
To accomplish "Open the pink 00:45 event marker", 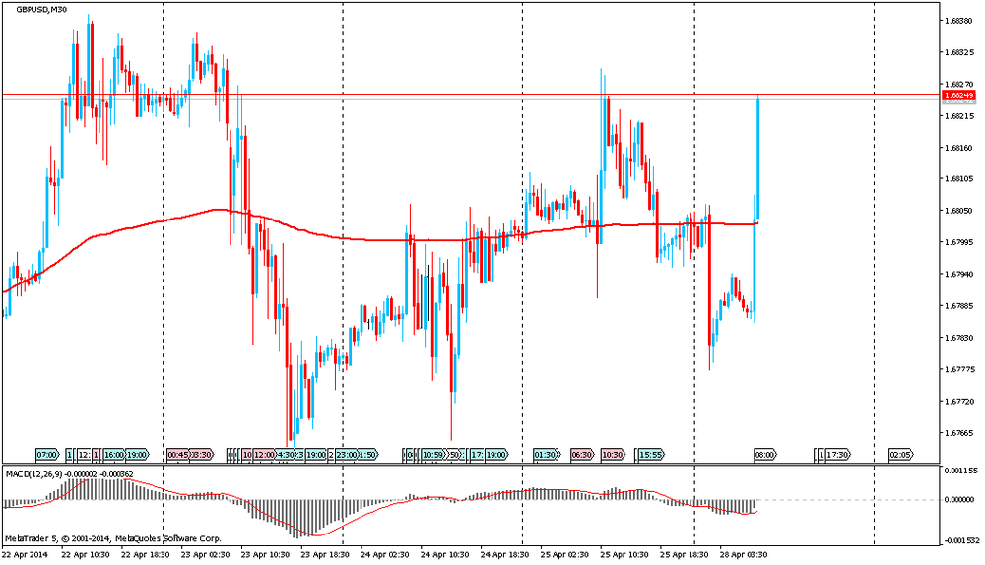I will click(x=177, y=454).
